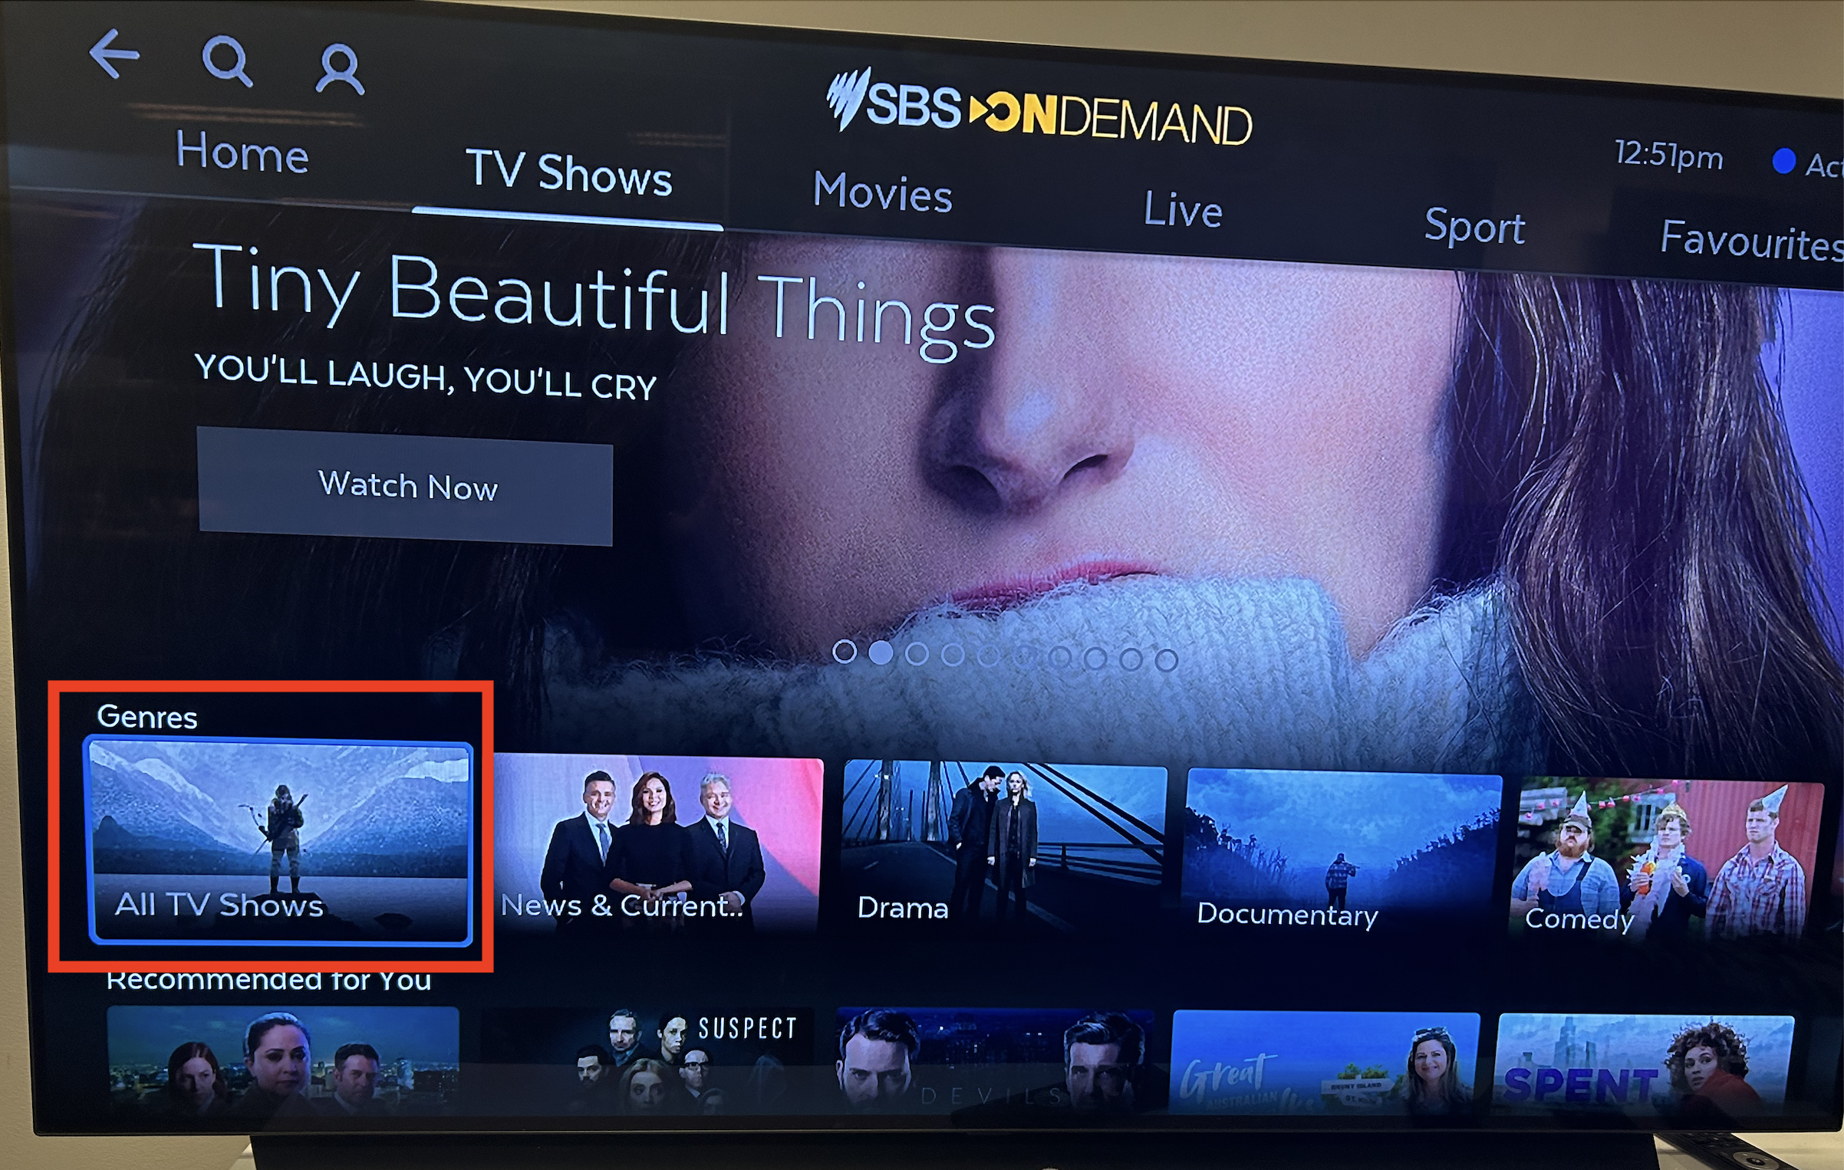
Task: Choose the Documentary genre tile
Action: pos(1342,854)
